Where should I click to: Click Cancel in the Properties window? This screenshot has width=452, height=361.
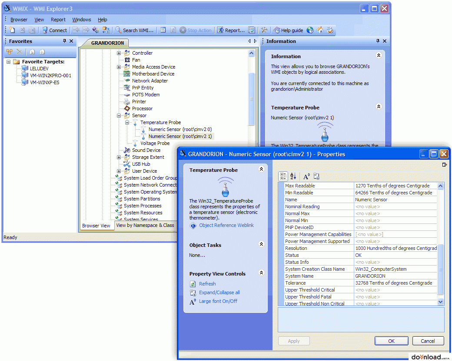428,341
